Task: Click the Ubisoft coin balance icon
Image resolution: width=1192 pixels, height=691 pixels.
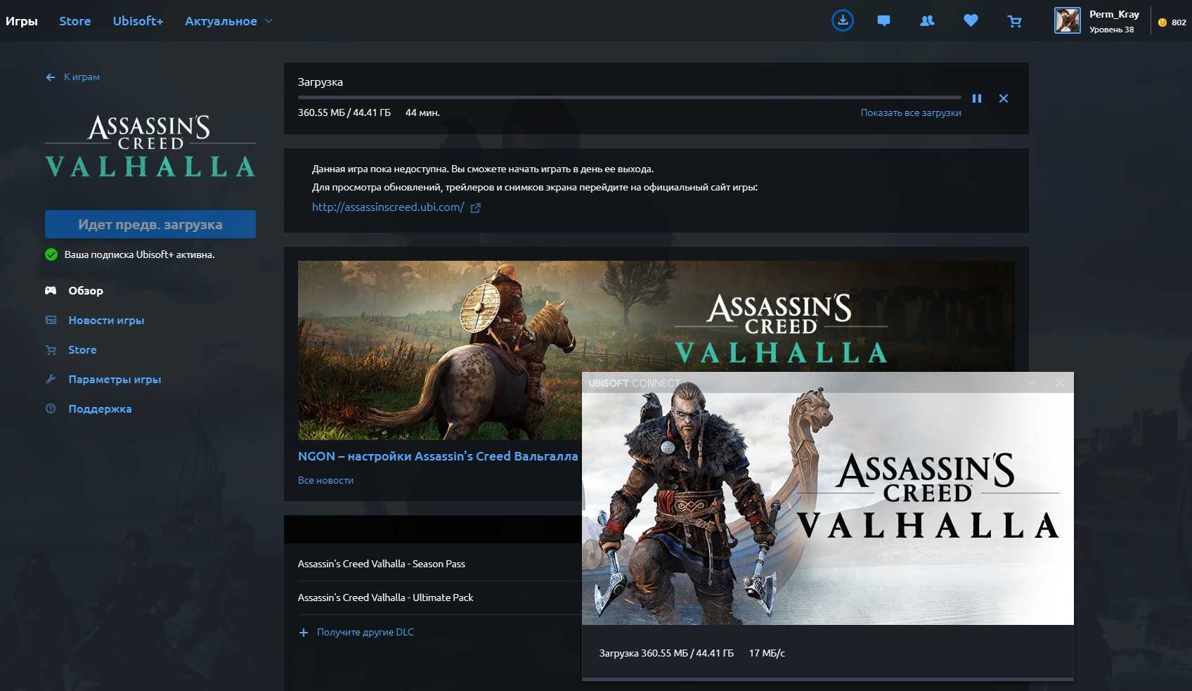Action: click(x=1162, y=22)
